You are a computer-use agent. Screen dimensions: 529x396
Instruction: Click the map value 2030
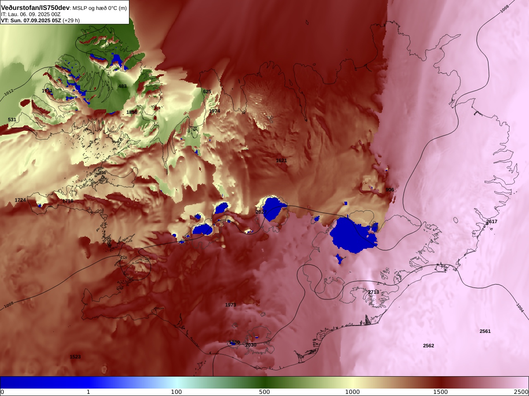point(251,345)
